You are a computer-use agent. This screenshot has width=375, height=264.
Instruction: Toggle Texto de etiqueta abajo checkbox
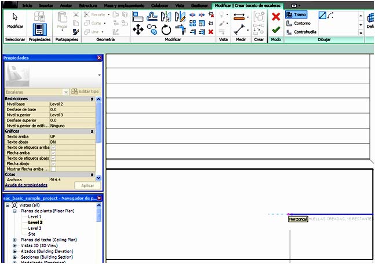click(53, 158)
